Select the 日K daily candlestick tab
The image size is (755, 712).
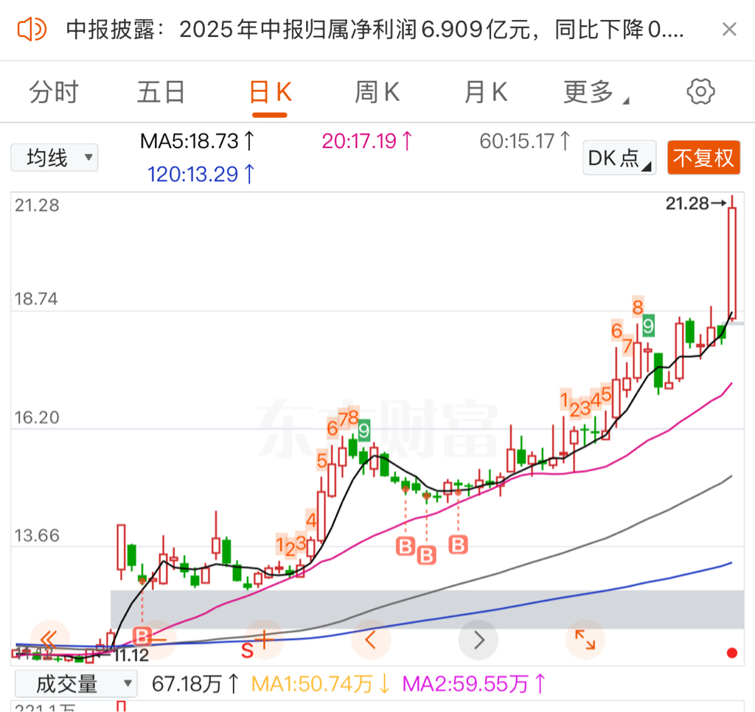(270, 92)
